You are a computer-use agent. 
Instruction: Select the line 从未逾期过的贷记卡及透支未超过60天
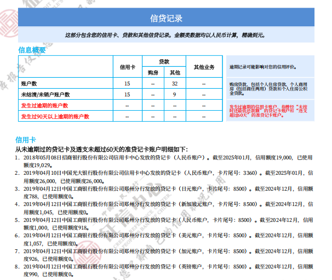[x=101, y=150]
